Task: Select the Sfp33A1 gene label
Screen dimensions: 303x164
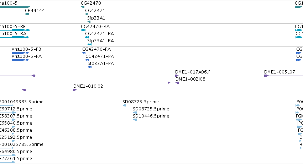Action: [x=96, y=18]
